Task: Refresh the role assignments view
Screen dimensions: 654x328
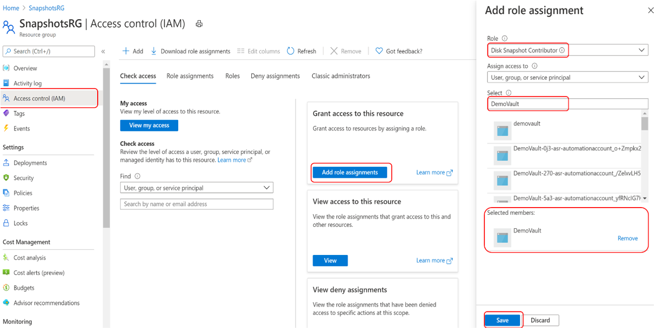Action: 301,51
